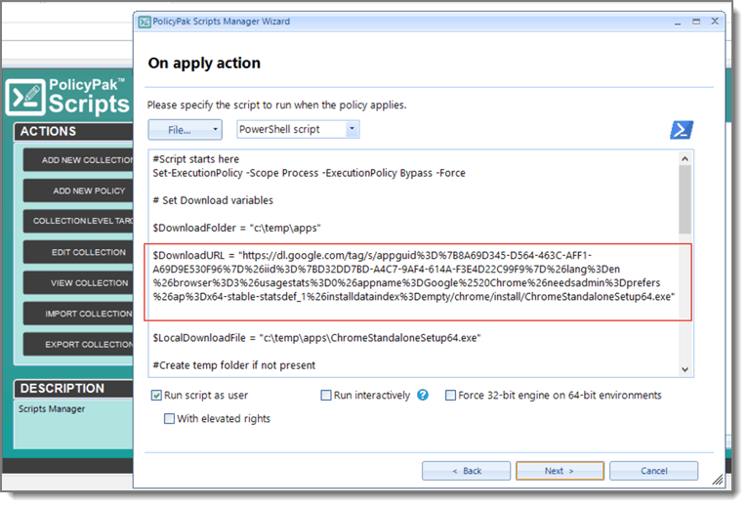Click the $LocalDownloadFile script line
The height and width of the screenshot is (507, 748).
[x=316, y=338]
